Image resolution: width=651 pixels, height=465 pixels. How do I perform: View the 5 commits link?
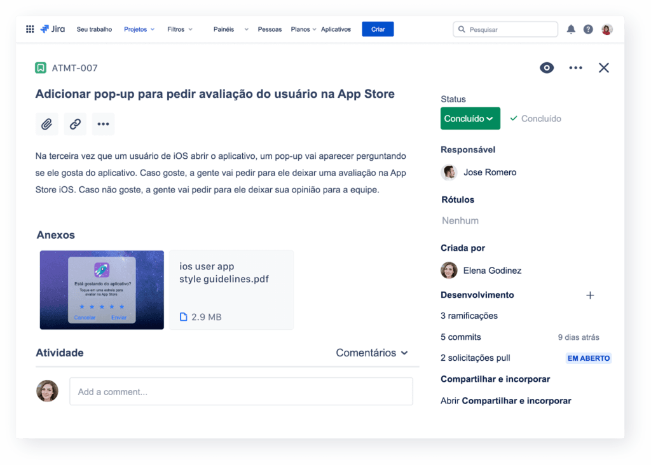[x=460, y=337]
